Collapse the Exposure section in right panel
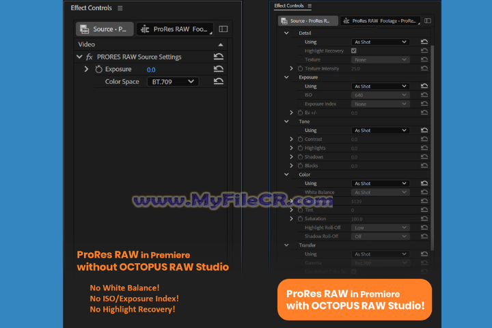 (x=286, y=77)
